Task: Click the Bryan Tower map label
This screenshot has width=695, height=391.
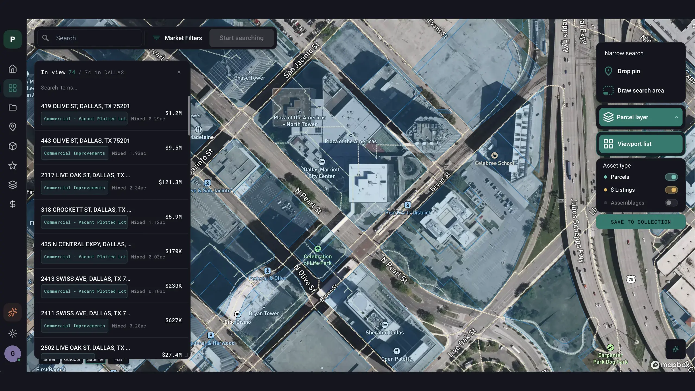Action: pyautogui.click(x=264, y=313)
